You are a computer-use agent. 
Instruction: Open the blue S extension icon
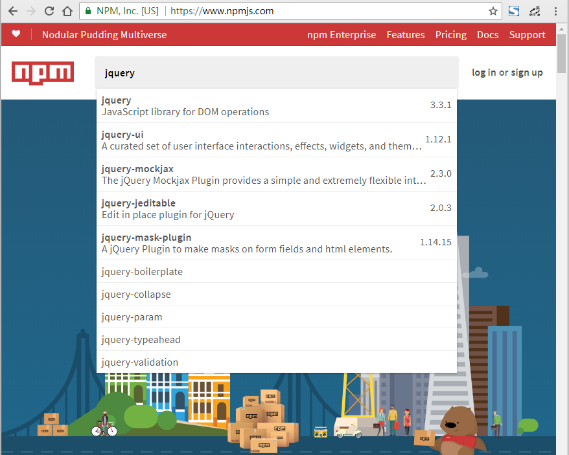pos(514,11)
